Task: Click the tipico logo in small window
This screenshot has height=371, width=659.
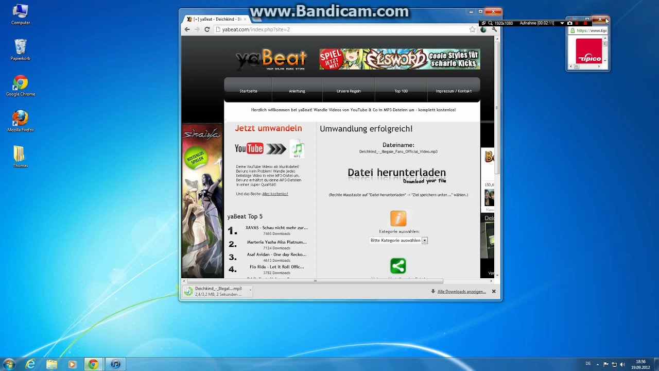Action: [588, 52]
